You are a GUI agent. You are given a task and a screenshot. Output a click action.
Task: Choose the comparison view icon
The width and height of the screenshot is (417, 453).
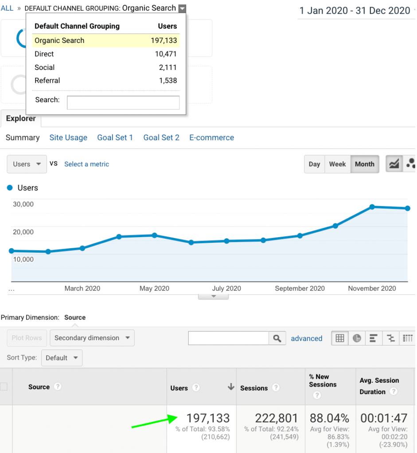pos(390,338)
